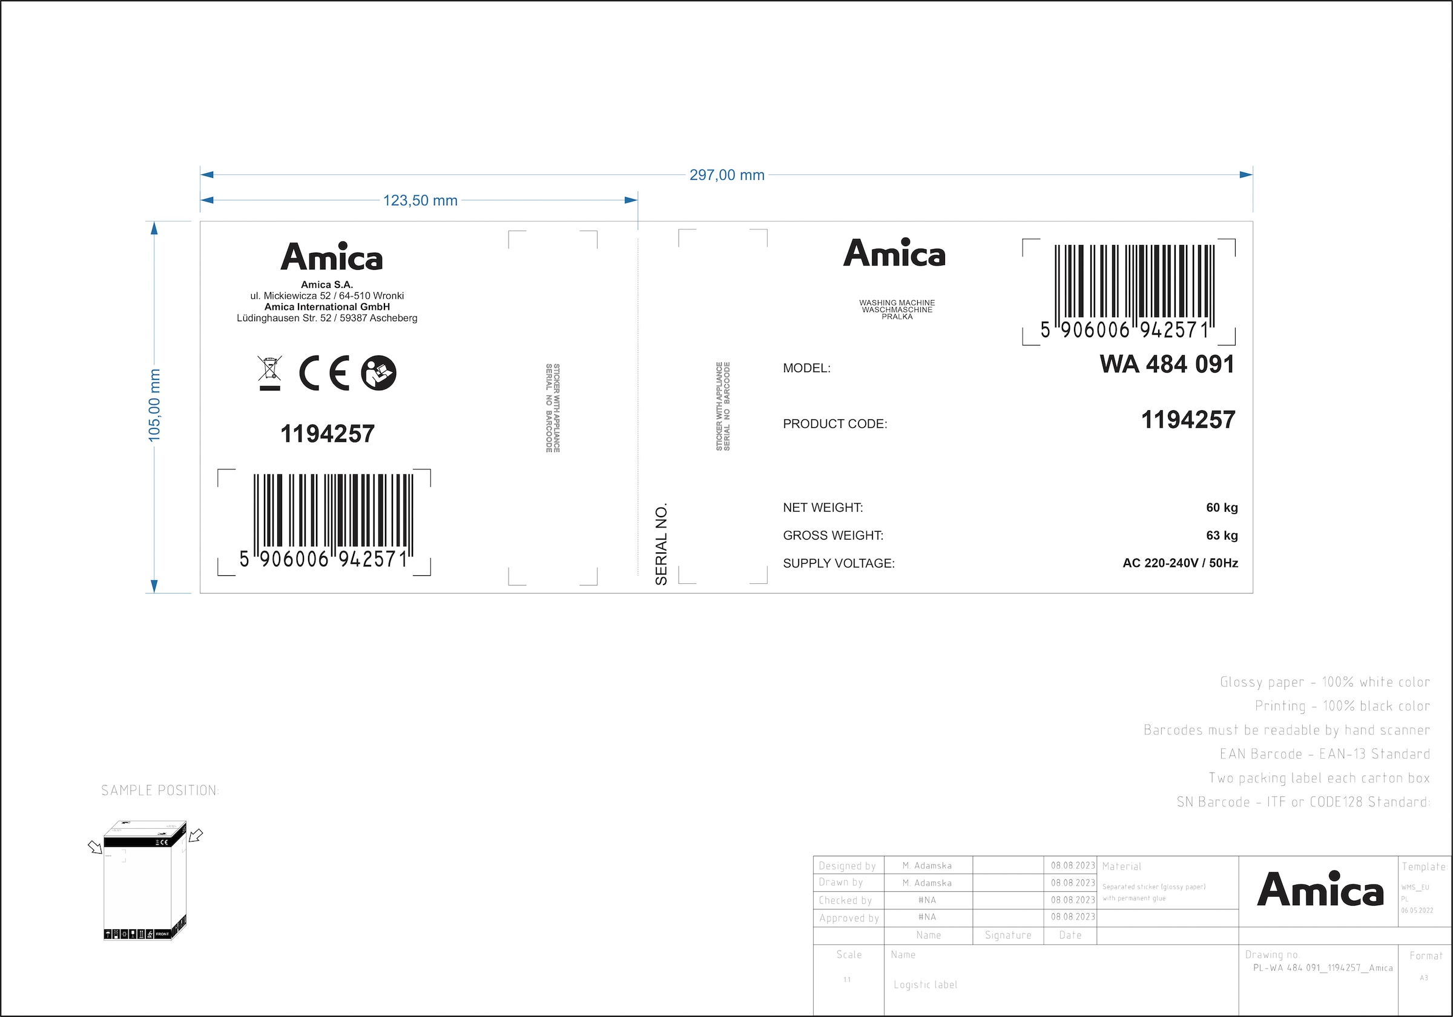Image resolution: width=1453 pixels, height=1017 pixels.
Task: Select note 'Glossy paper - 100% white color'
Action: [1325, 682]
